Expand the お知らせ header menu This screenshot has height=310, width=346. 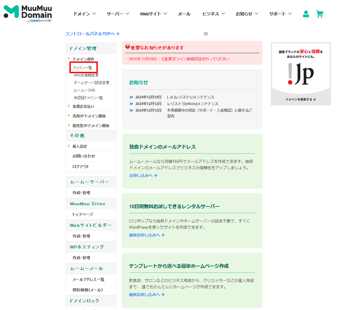tap(247, 14)
